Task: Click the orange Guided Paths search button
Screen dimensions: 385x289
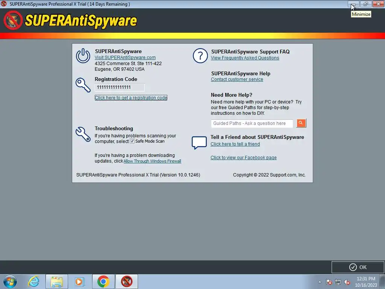Action: point(301,123)
